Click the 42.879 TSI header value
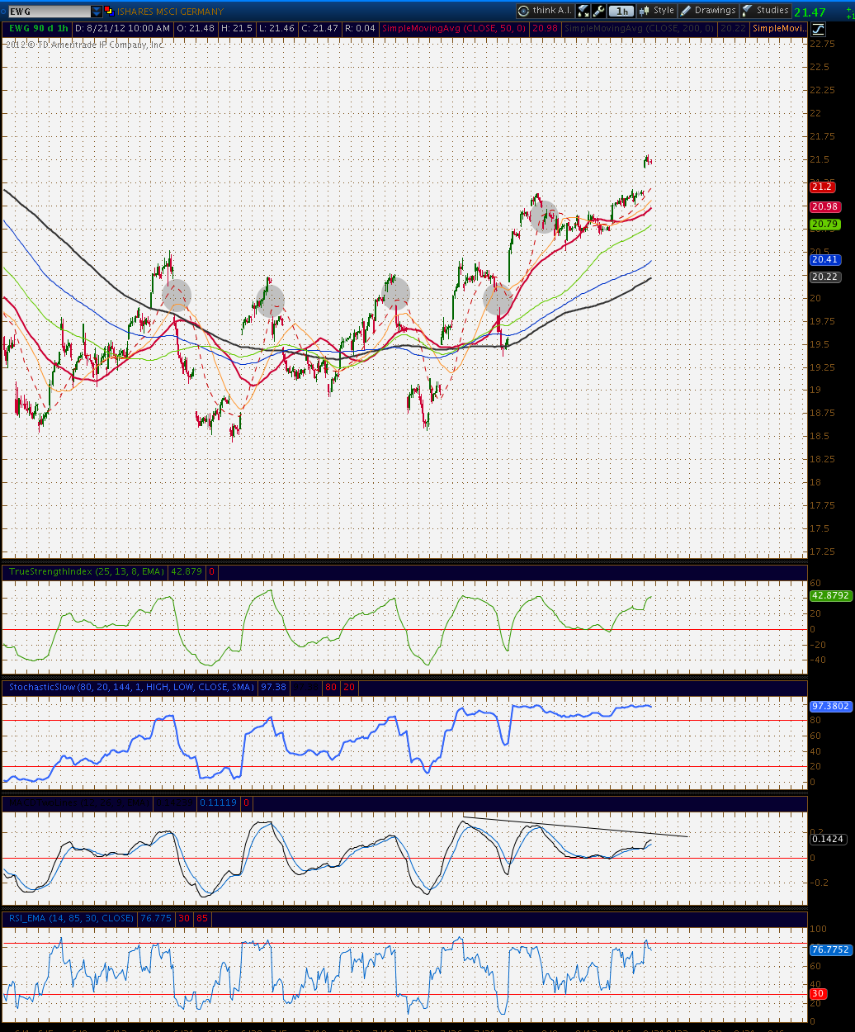855x1032 pixels. pos(186,571)
